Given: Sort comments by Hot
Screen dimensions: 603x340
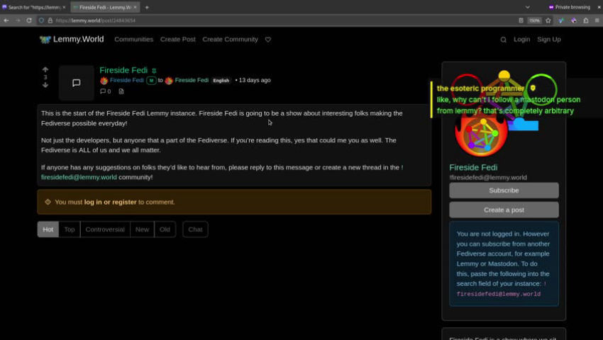Looking at the screenshot, I should 48,229.
